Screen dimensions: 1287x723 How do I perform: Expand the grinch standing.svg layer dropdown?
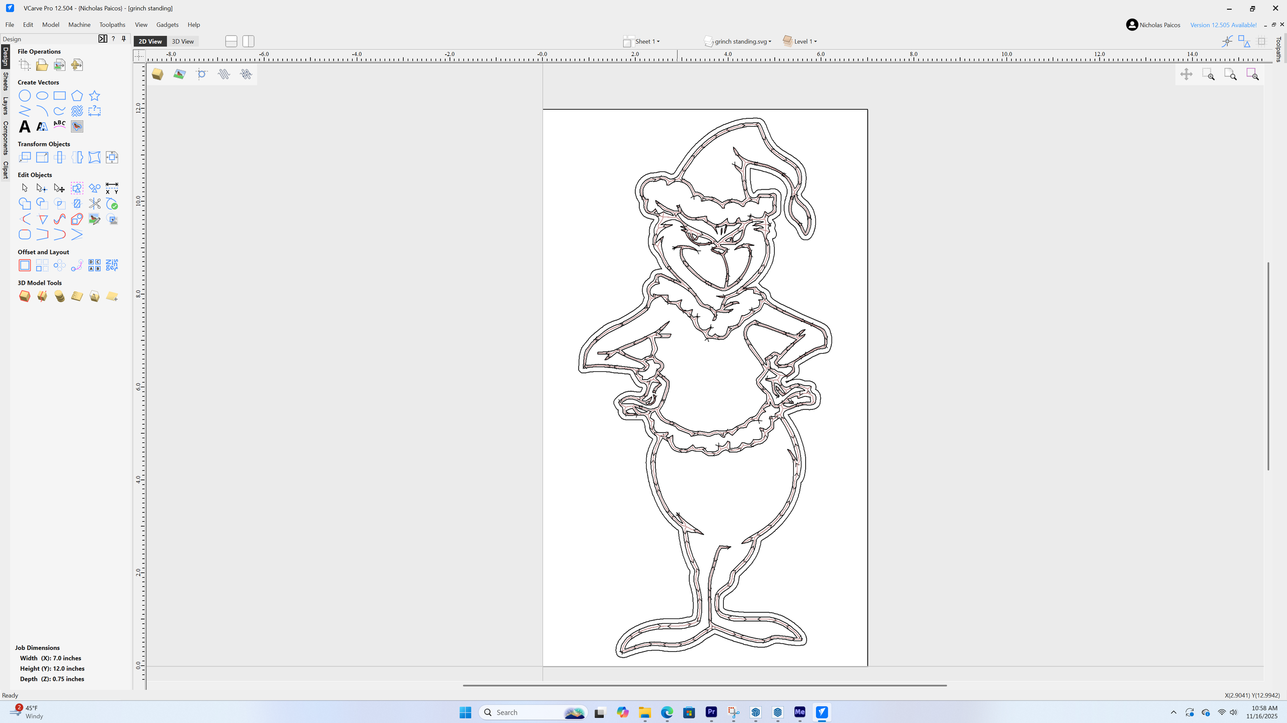(738, 42)
